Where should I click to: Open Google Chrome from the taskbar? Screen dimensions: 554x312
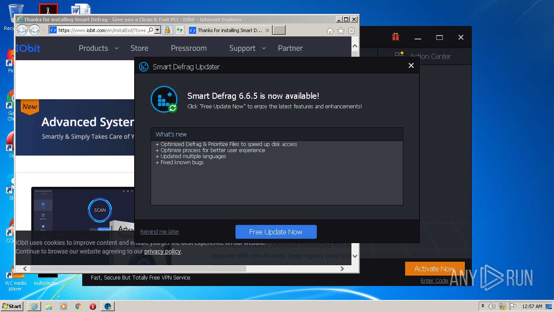point(78,306)
